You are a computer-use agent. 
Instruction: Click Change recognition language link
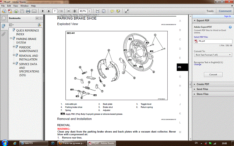point(198,65)
